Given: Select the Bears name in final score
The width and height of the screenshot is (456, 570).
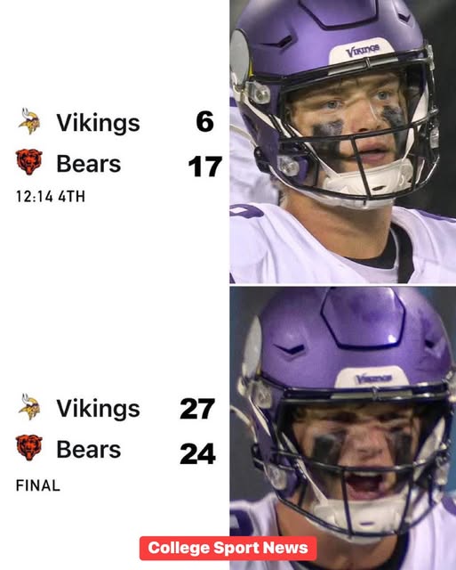Looking at the screenshot, I should pyautogui.click(x=89, y=450).
